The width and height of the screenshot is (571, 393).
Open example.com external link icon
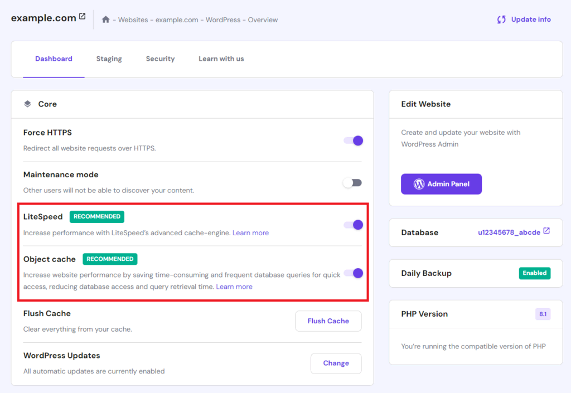(83, 16)
